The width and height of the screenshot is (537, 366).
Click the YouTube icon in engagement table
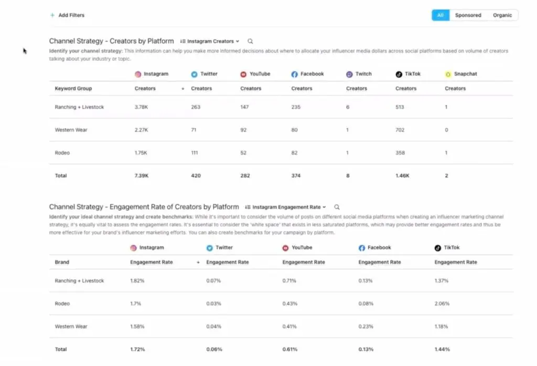pos(286,248)
